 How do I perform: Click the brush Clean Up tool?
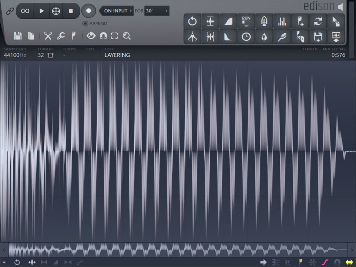(x=282, y=37)
